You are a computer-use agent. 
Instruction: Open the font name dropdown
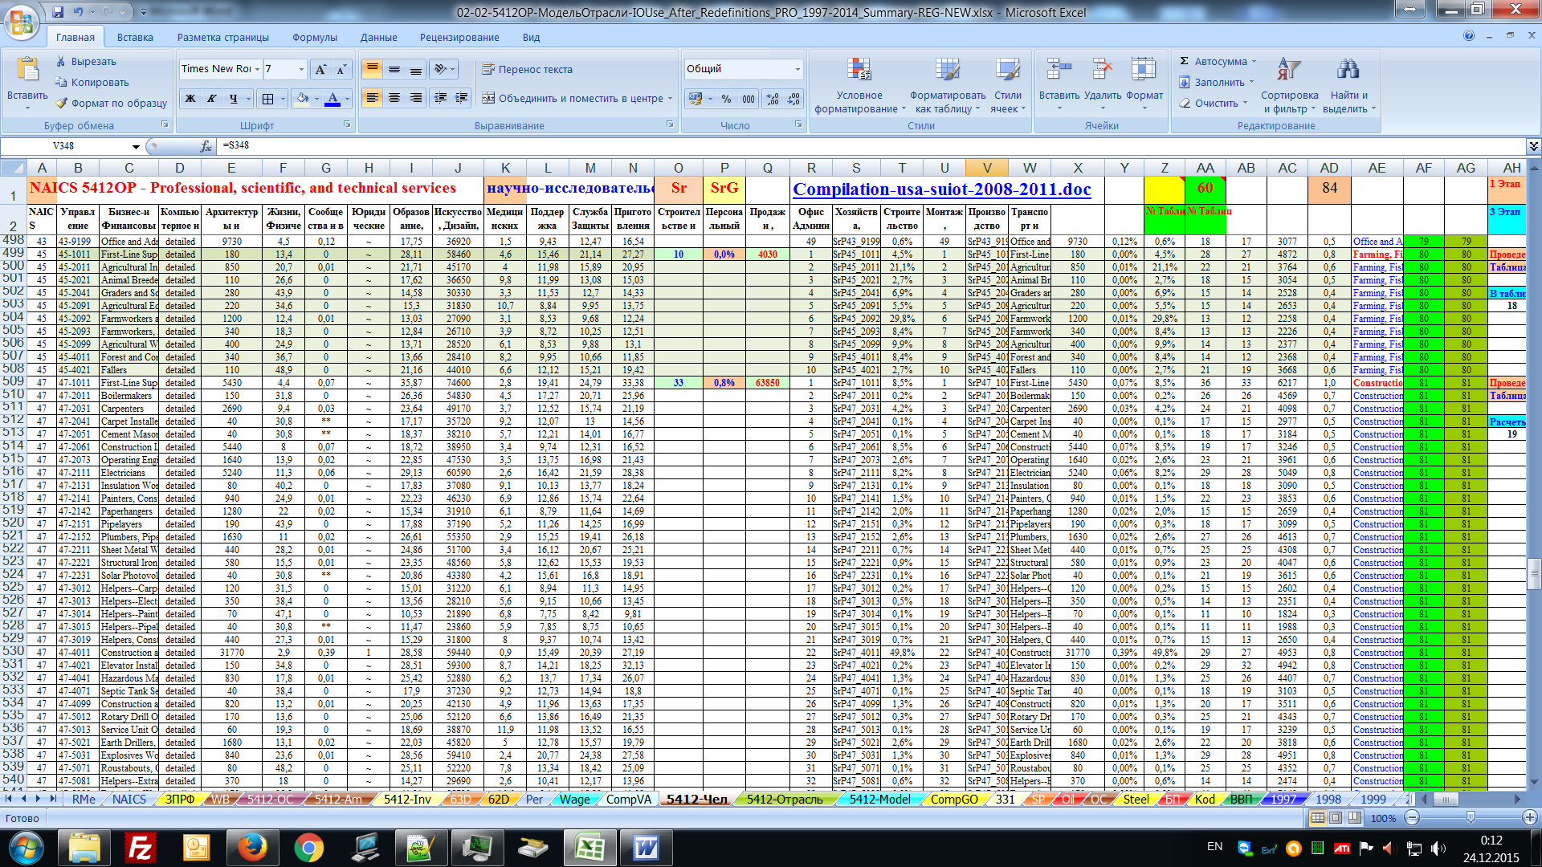pyautogui.click(x=257, y=69)
